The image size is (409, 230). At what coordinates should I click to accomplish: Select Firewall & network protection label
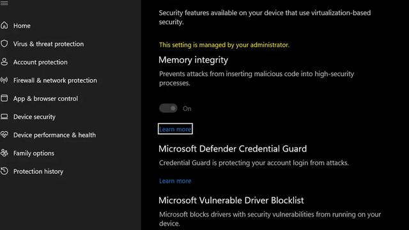[x=55, y=80]
